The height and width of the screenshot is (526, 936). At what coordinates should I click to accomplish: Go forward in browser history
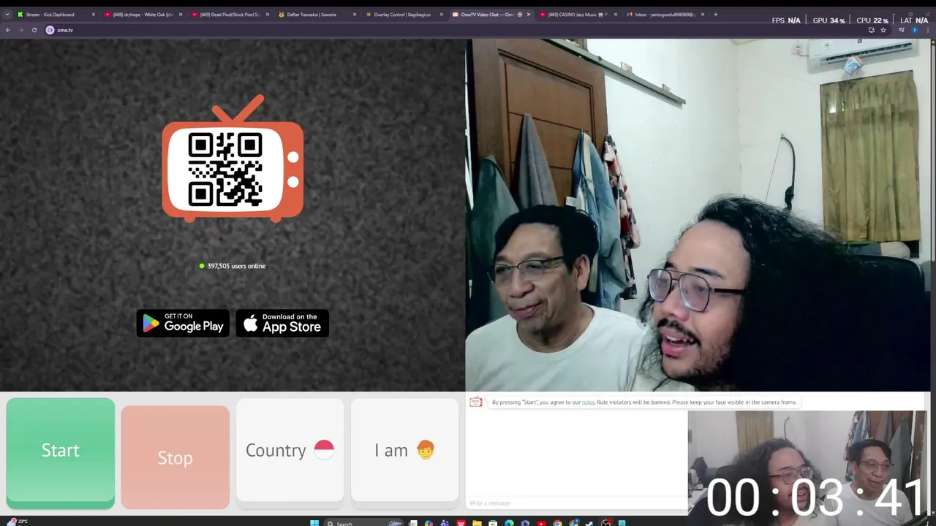(20, 30)
